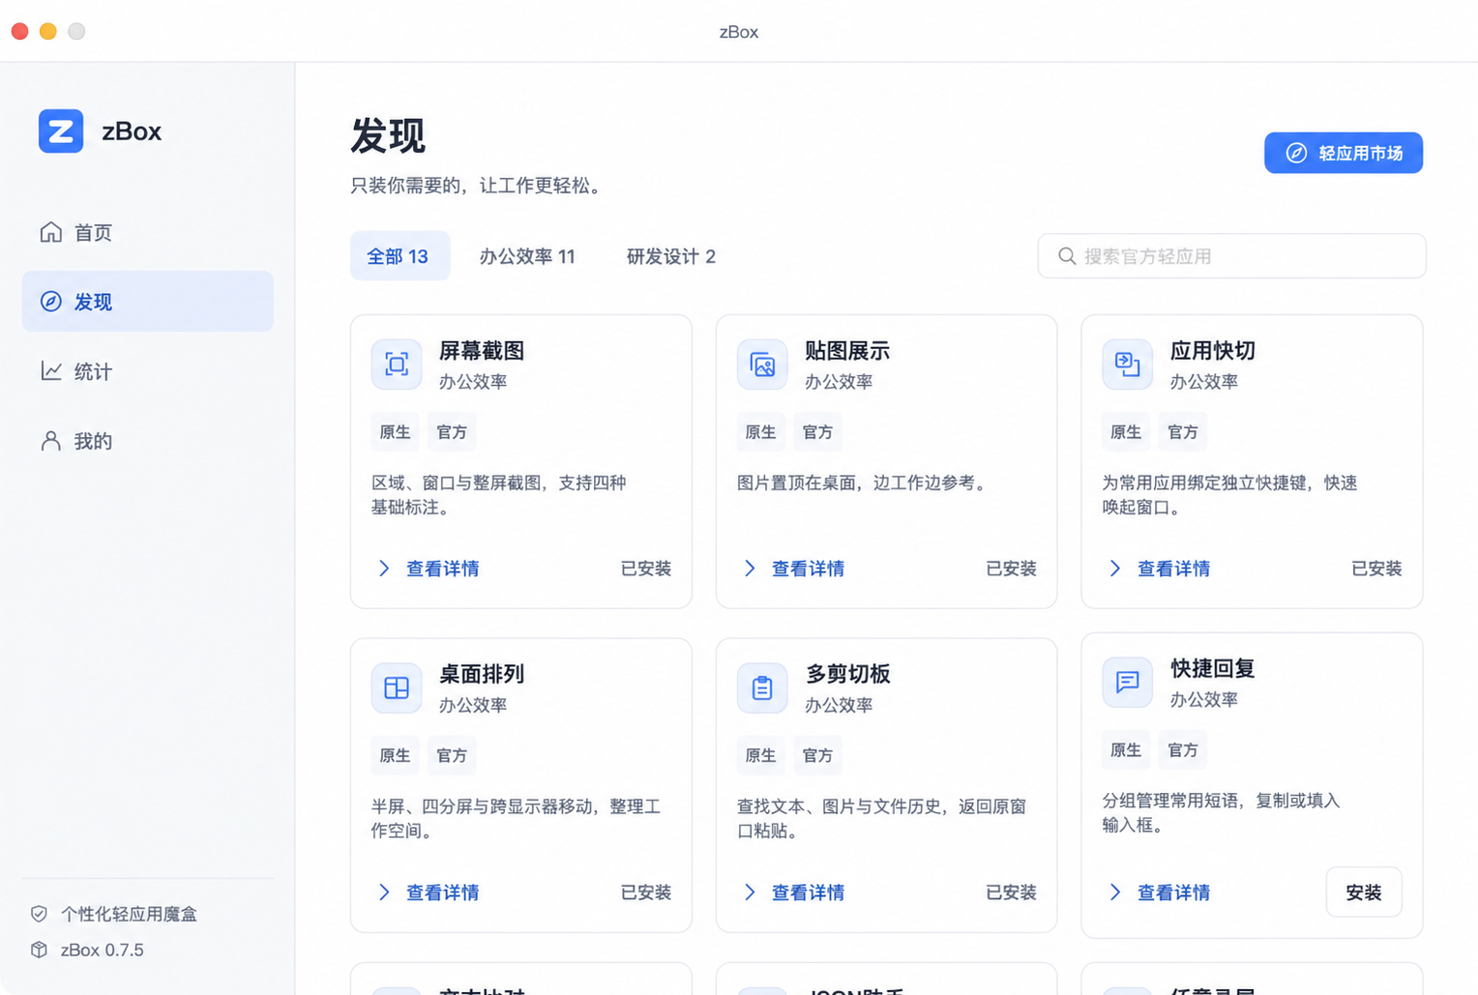Click the 贴图展示 app icon

(x=762, y=365)
